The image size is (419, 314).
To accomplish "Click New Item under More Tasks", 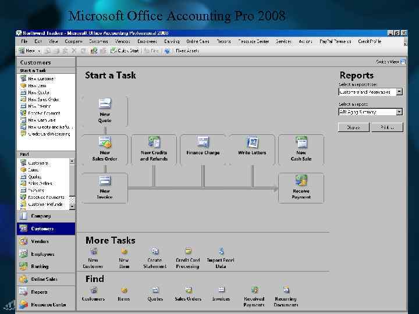I will (124, 258).
